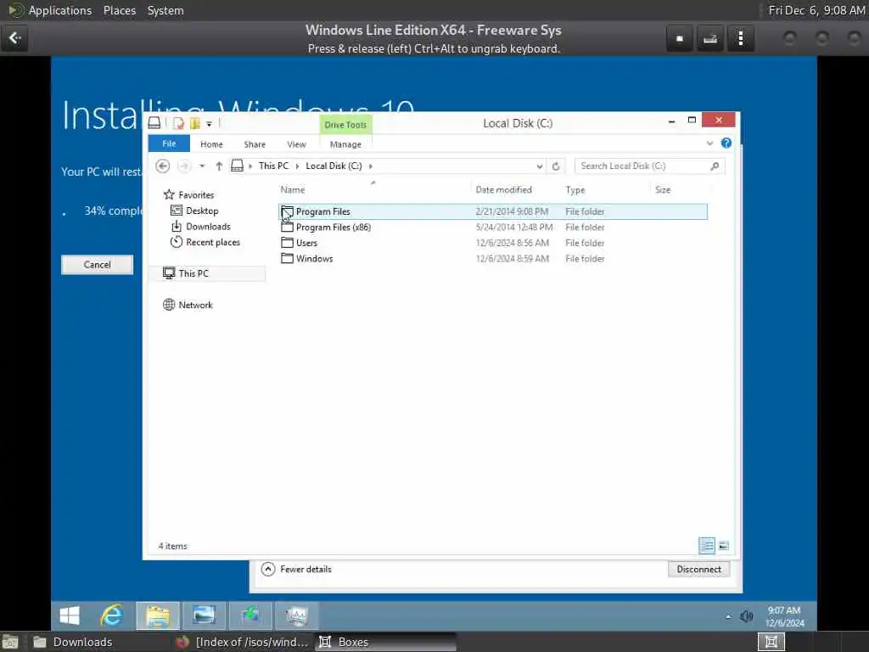Select the Windows folder
The height and width of the screenshot is (652, 869).
coord(493,258)
